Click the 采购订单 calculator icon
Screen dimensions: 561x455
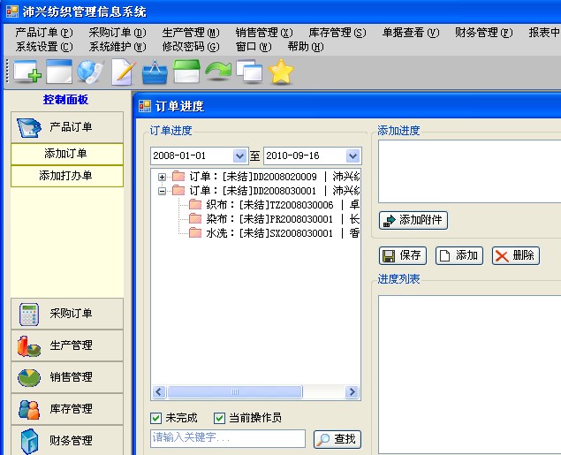[x=29, y=315]
